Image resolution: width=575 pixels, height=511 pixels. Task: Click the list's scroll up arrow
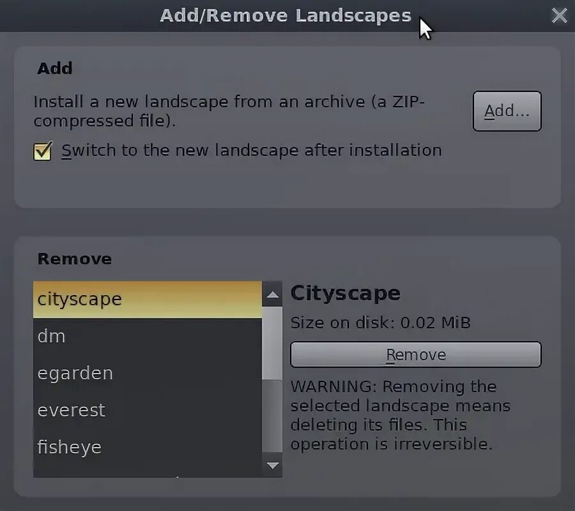point(272,294)
